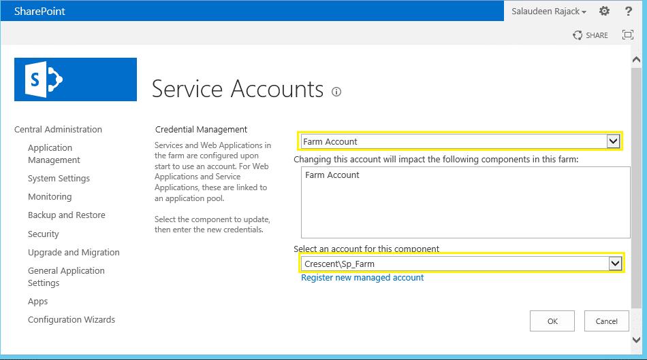This screenshot has height=360, width=647.
Task: Click the SHARE label
Action: tap(597, 35)
